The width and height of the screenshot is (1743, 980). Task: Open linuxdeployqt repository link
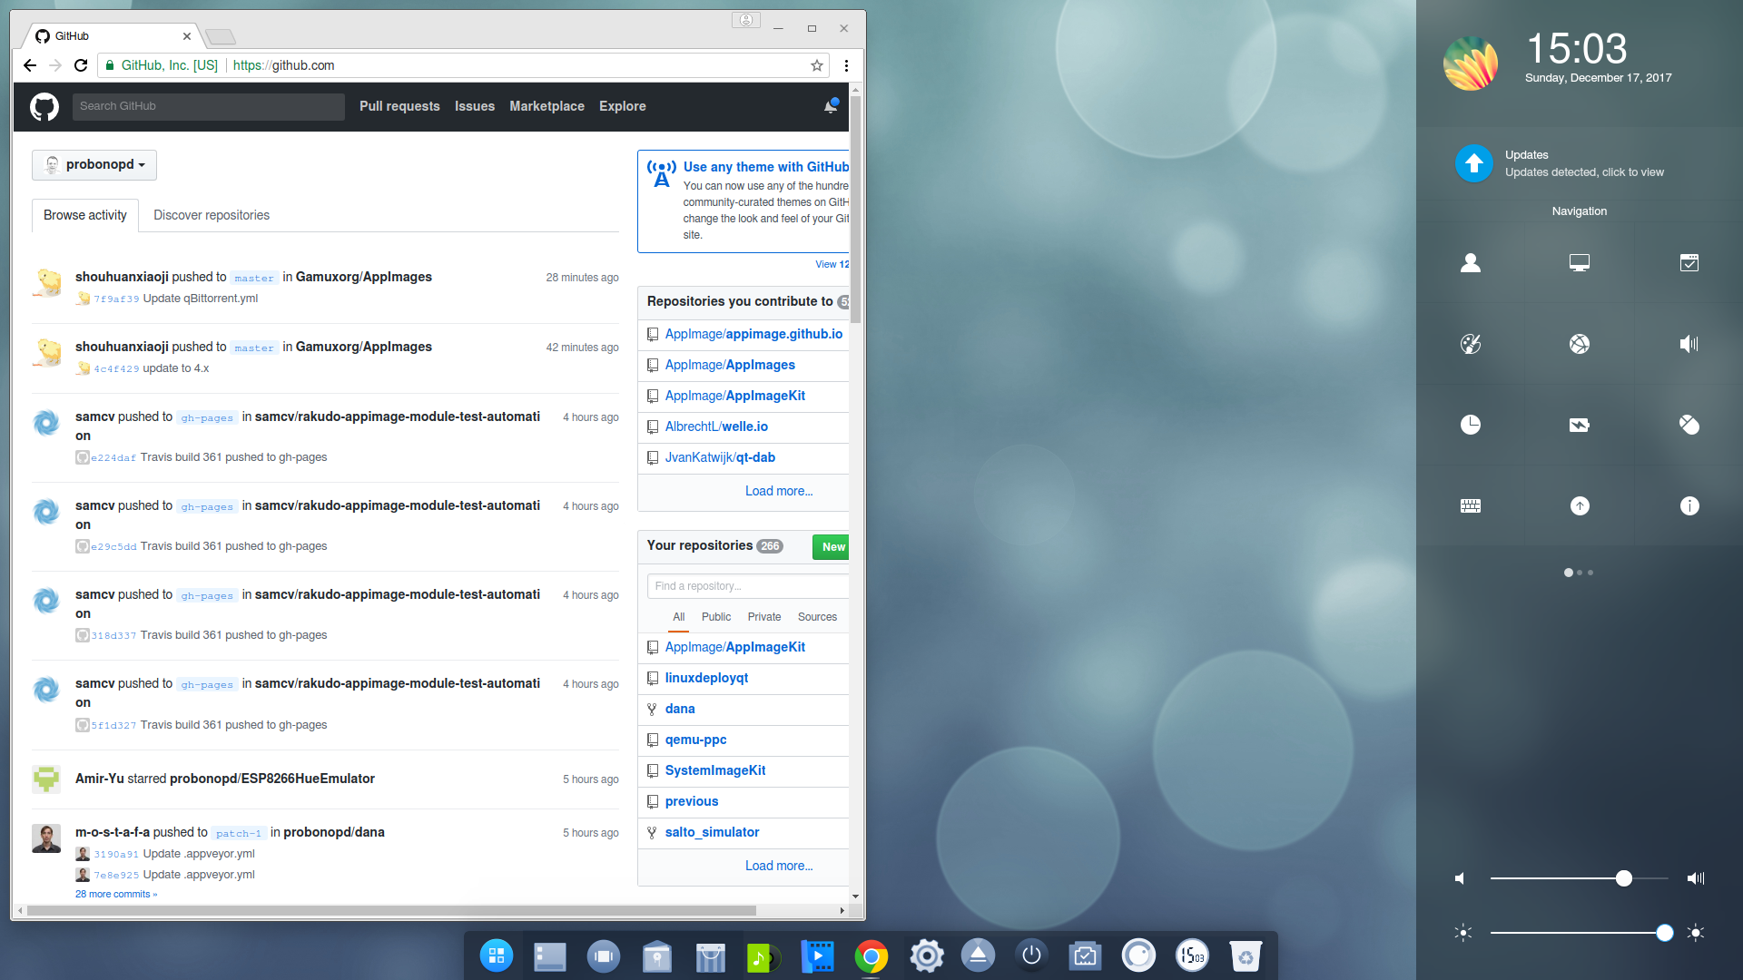click(x=706, y=678)
